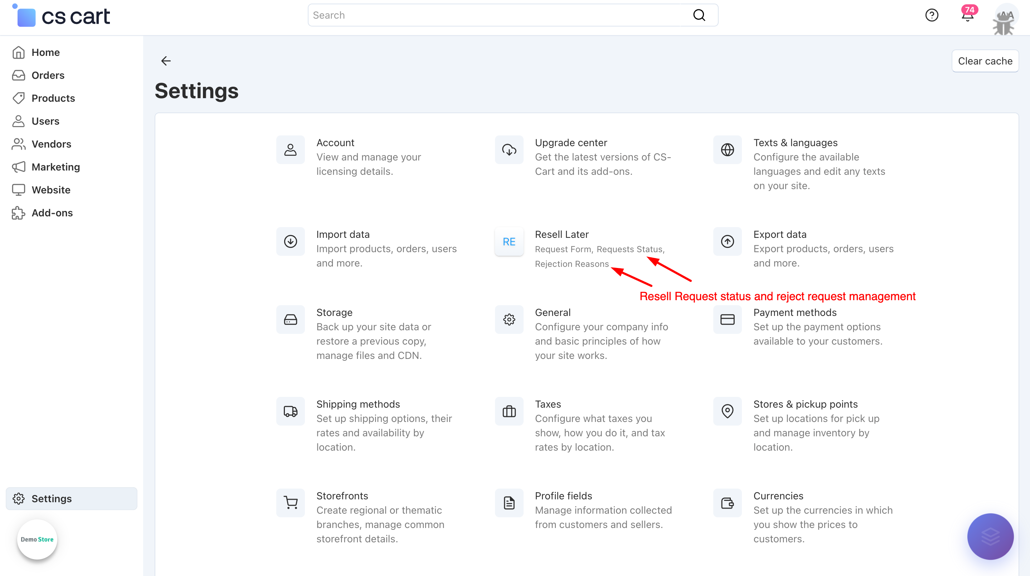Open notifications bell with 74 badge
Viewport: 1030px width, 576px height.
tap(967, 16)
